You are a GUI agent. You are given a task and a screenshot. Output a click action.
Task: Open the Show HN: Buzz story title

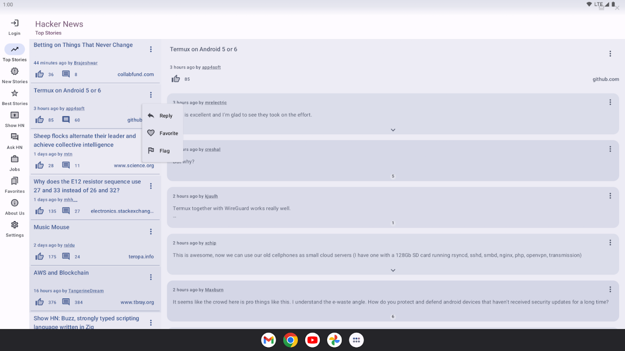click(87, 322)
